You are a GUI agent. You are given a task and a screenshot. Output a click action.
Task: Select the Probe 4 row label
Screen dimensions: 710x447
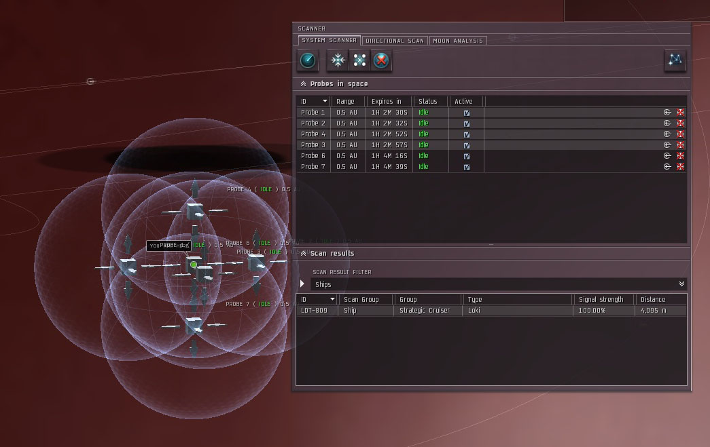click(313, 134)
